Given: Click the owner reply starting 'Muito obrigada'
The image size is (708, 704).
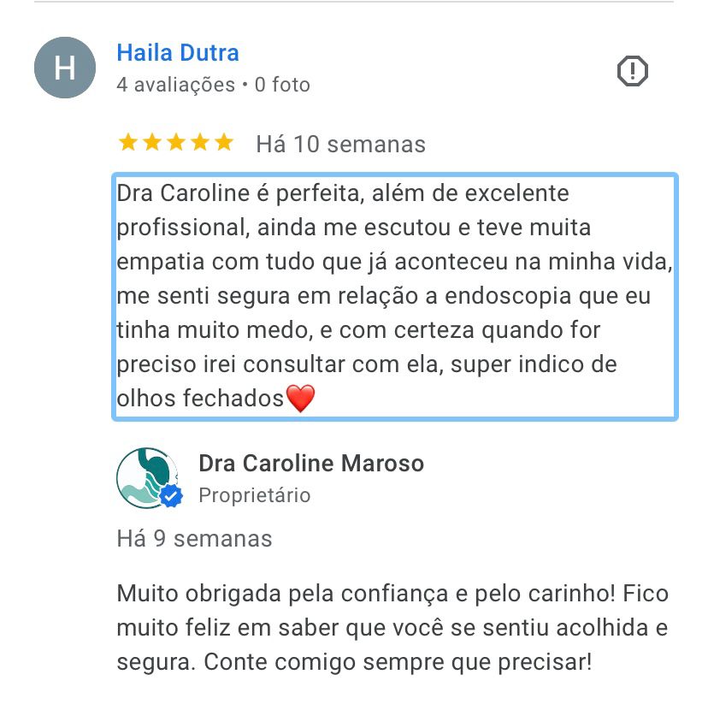Looking at the screenshot, I should pyautogui.click(x=392, y=628).
